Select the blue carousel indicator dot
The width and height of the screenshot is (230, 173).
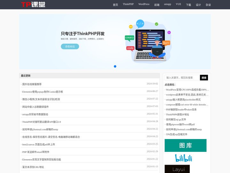click(x=115, y=66)
